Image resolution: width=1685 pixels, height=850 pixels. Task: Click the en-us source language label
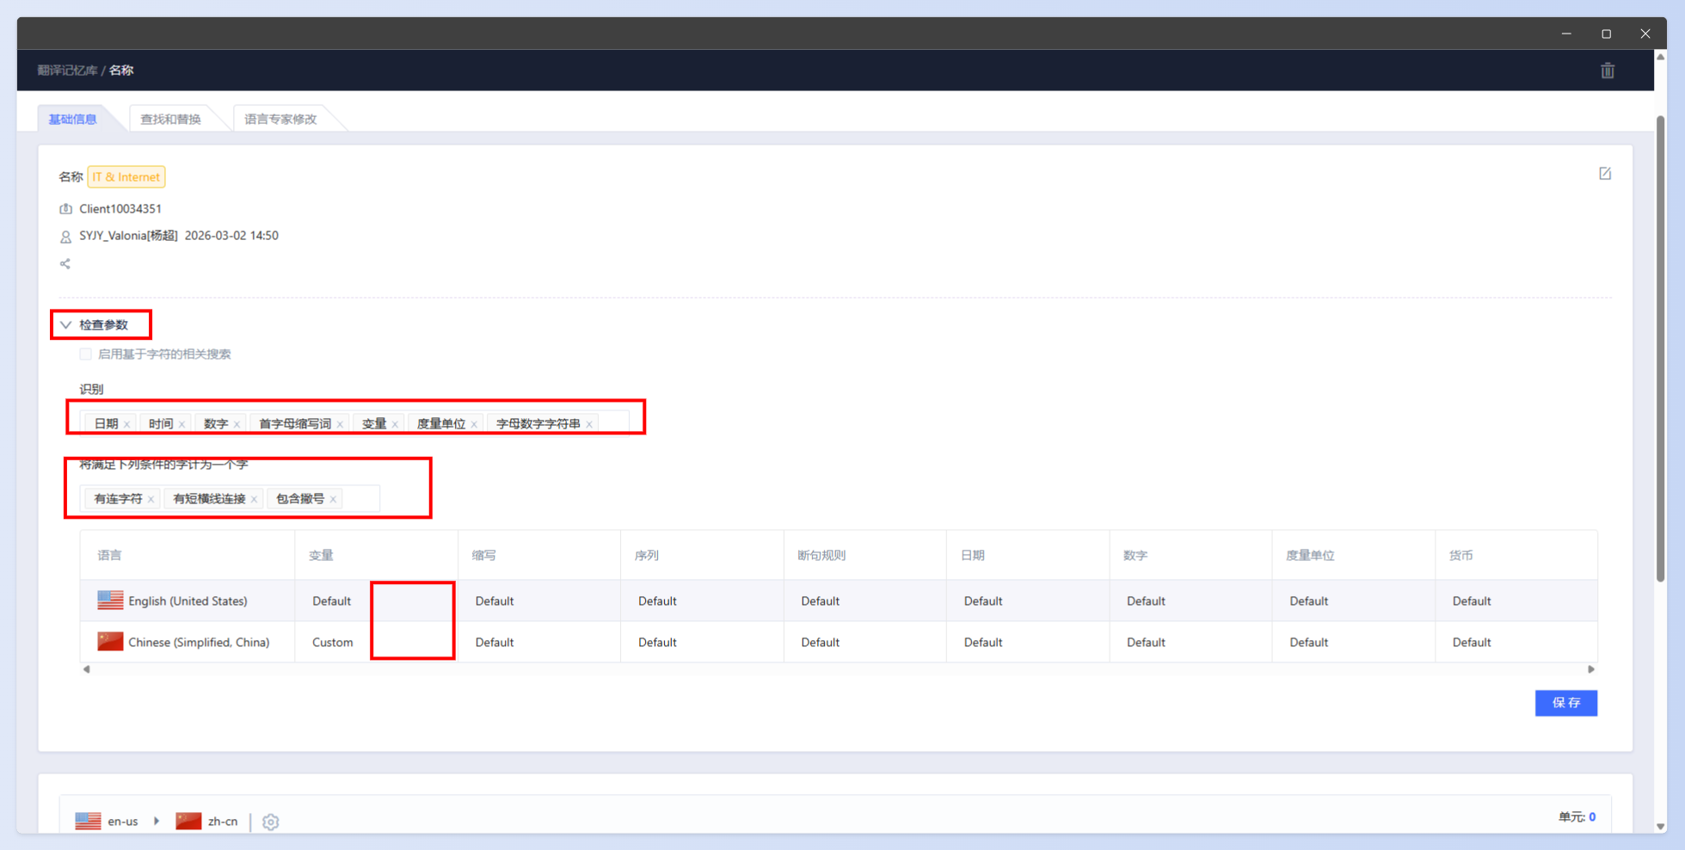click(x=123, y=822)
